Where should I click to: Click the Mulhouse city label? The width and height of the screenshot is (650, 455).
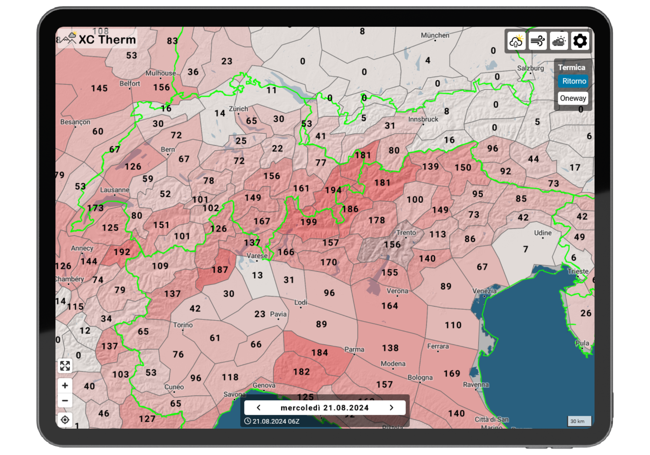pyautogui.click(x=160, y=73)
